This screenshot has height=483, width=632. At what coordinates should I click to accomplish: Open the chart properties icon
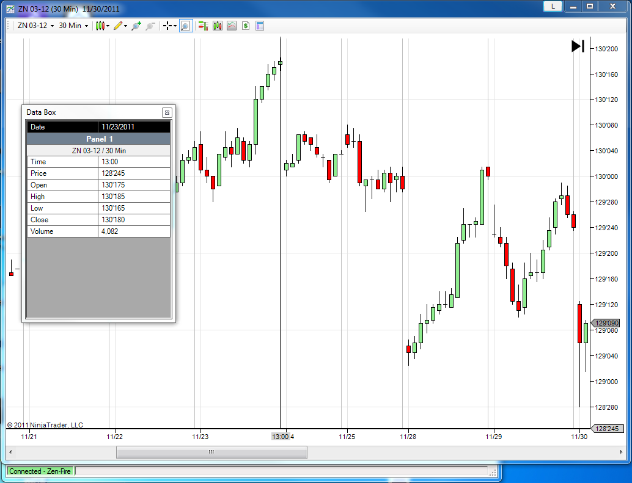point(260,26)
